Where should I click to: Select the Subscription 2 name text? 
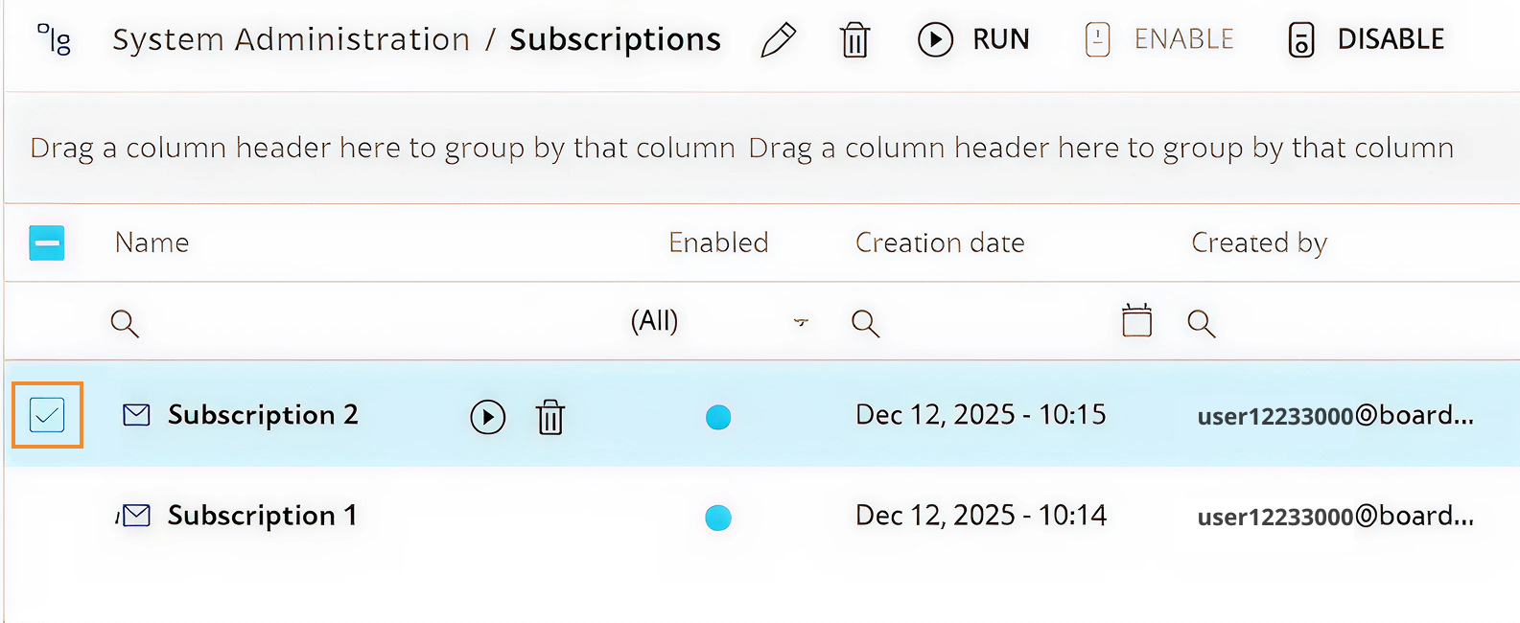pos(263,415)
